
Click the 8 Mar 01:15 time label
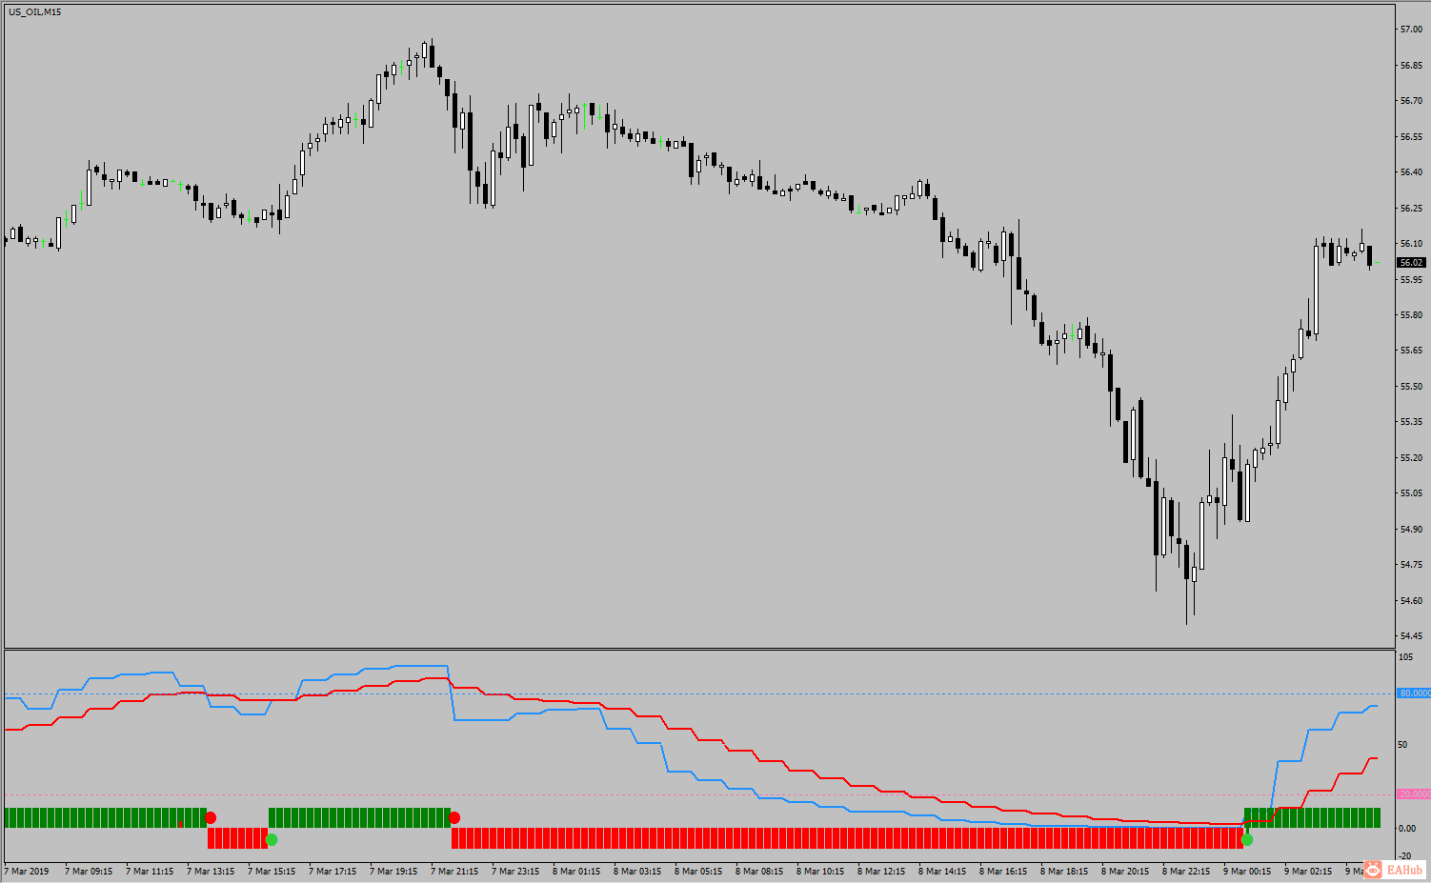576,872
